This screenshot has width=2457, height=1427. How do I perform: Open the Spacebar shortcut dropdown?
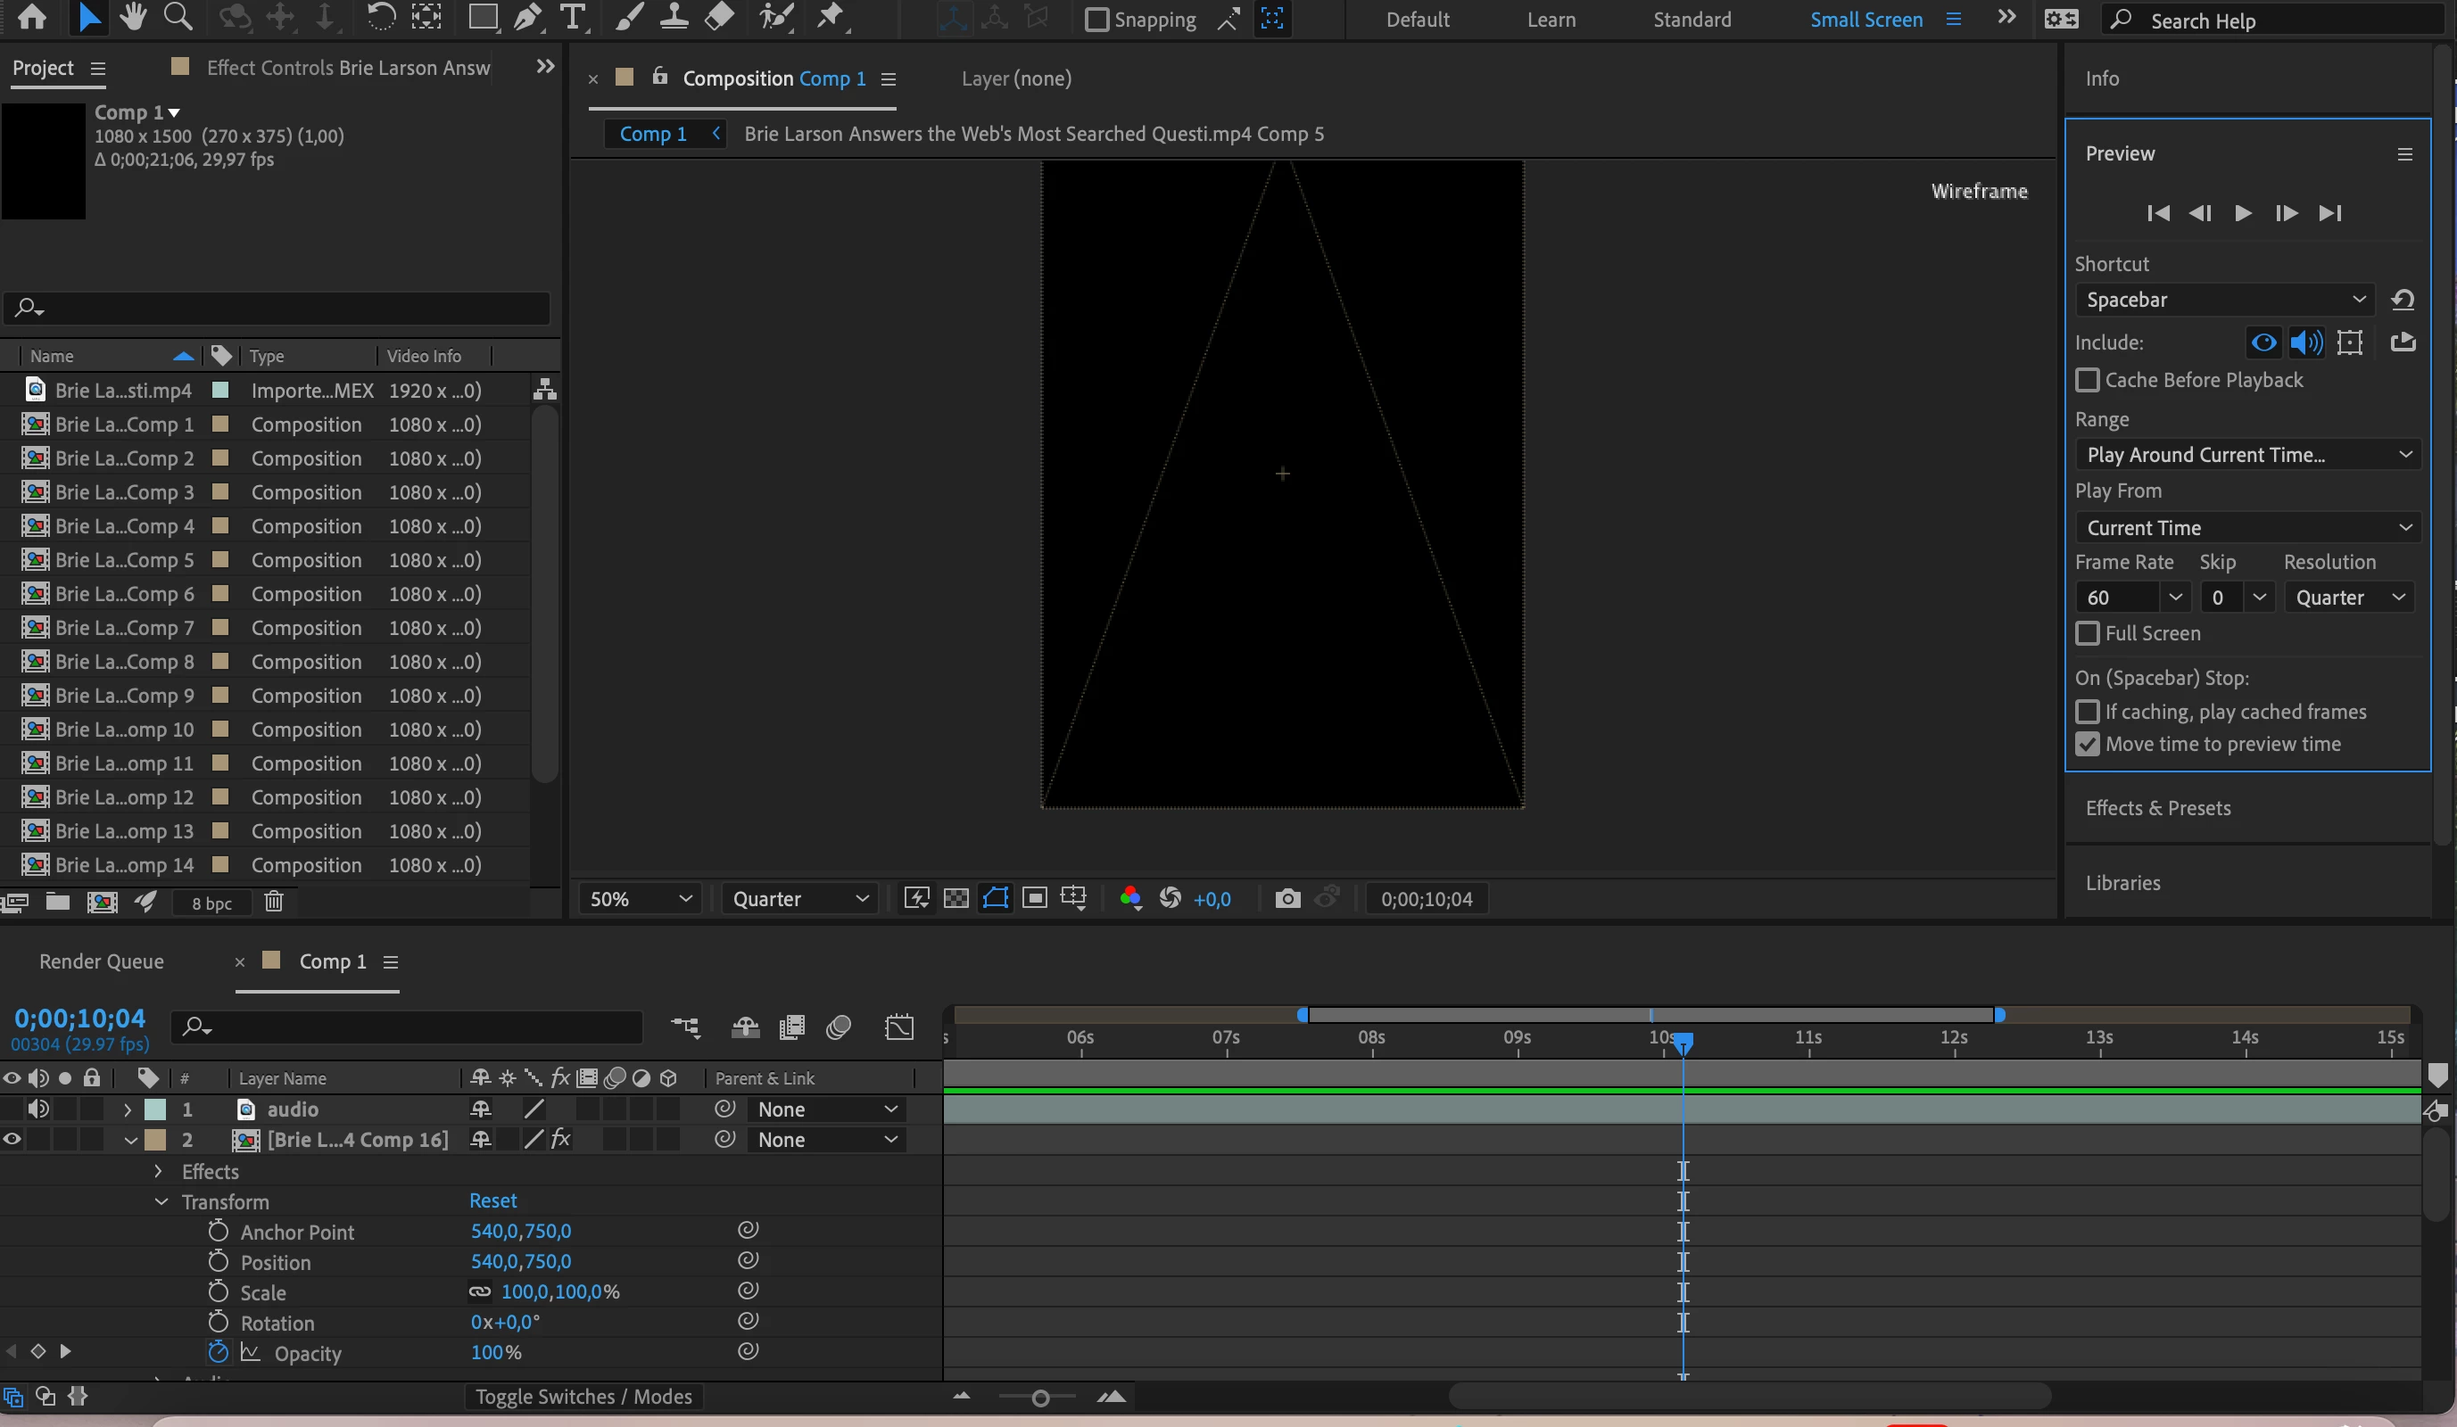[2225, 301]
